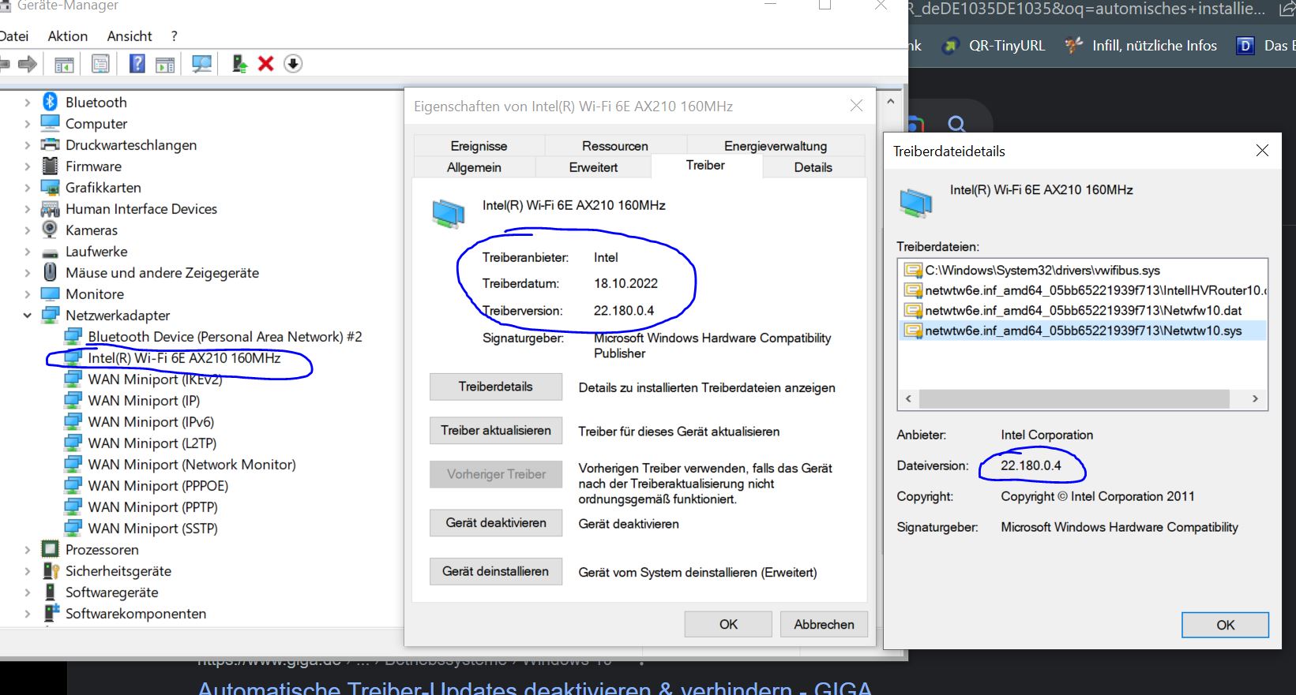Select the Kameras webcam icon
Screen dimensions: 1296x695
(50, 230)
